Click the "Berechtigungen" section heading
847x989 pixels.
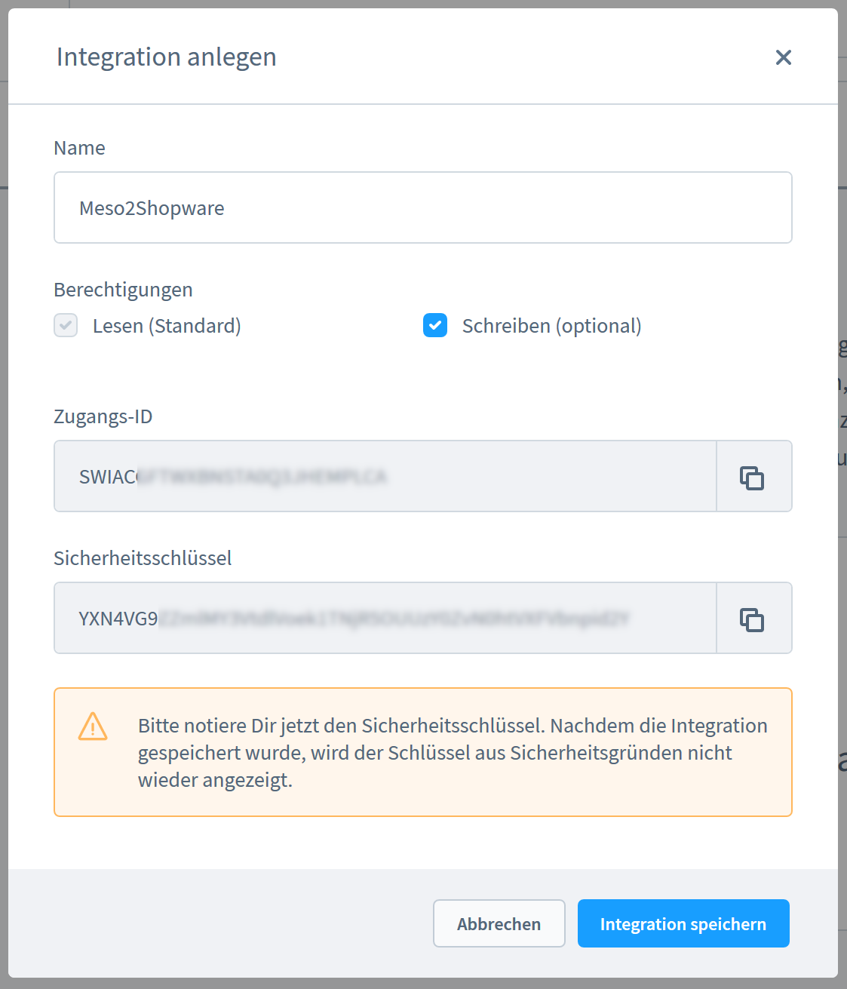click(x=123, y=290)
